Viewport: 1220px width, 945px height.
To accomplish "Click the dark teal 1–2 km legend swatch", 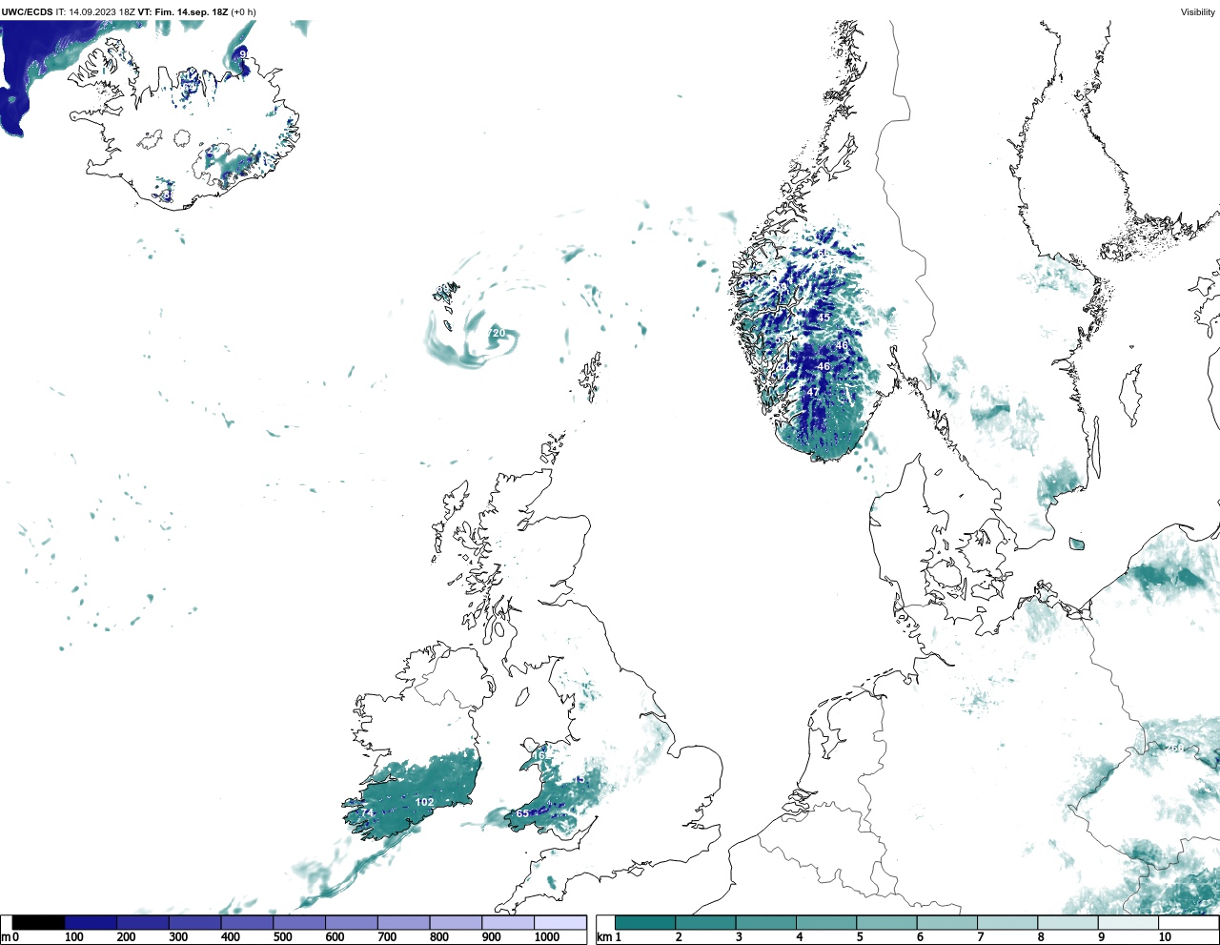I will click(x=645, y=922).
